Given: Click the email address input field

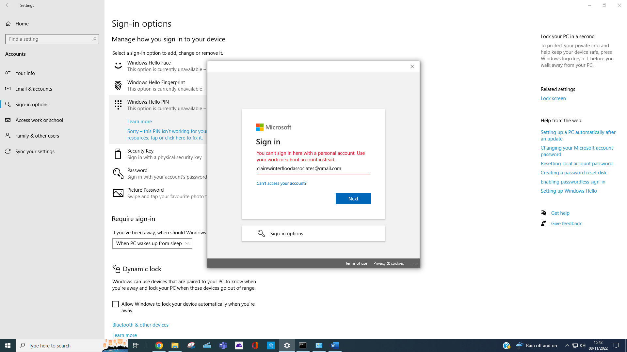Looking at the screenshot, I should (x=313, y=169).
